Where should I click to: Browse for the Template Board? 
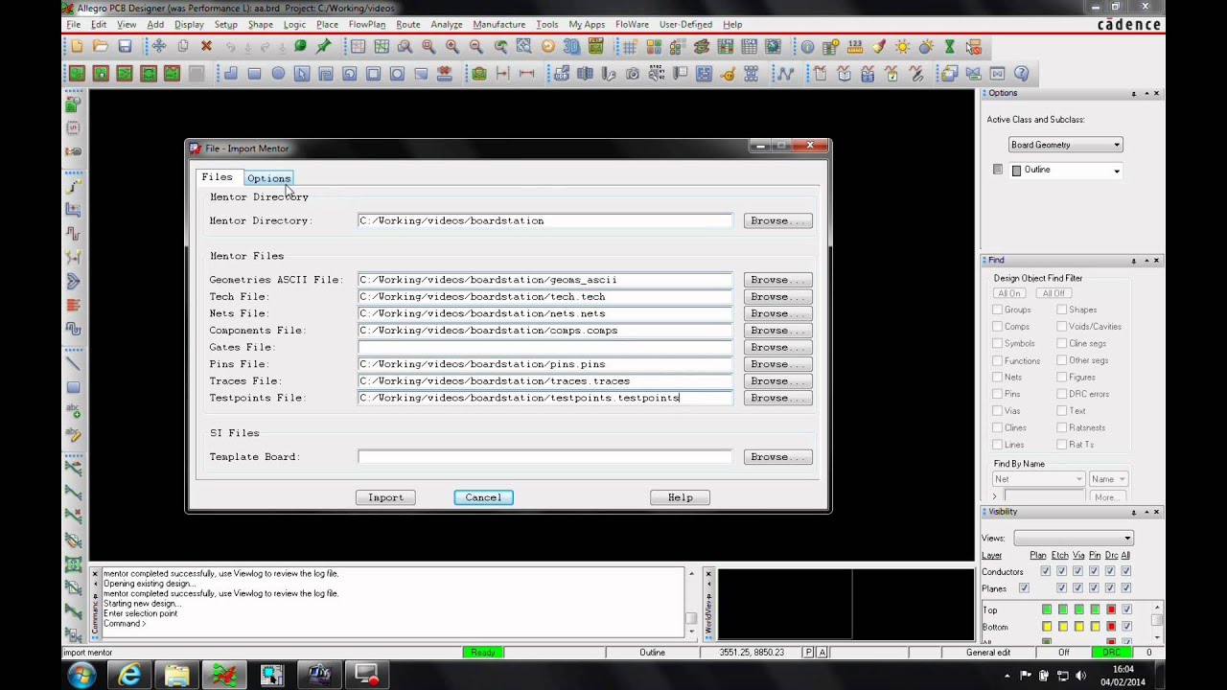[777, 457]
